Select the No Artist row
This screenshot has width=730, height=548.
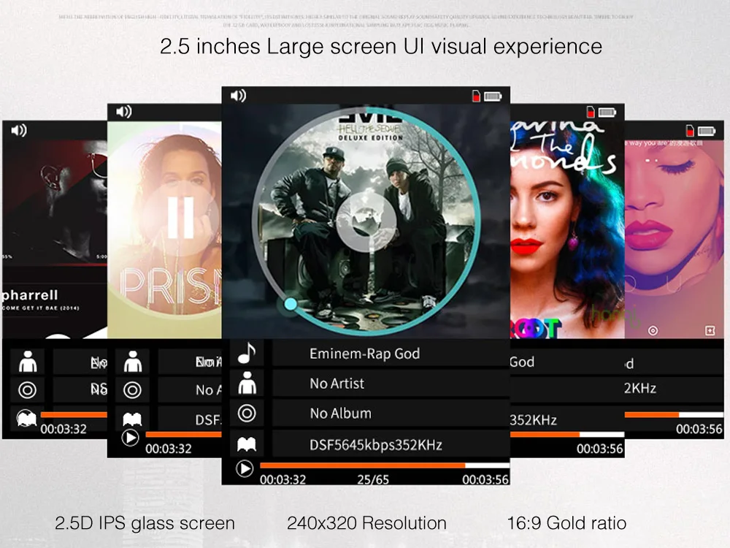click(390, 384)
